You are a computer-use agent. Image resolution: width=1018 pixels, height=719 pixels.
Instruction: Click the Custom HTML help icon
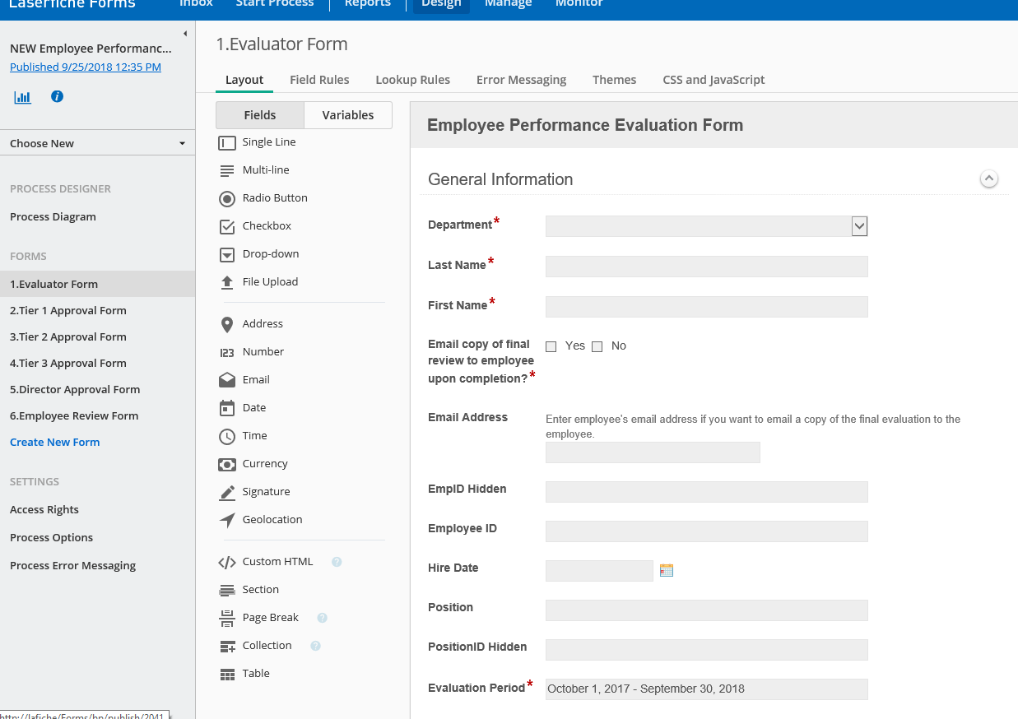tap(337, 562)
